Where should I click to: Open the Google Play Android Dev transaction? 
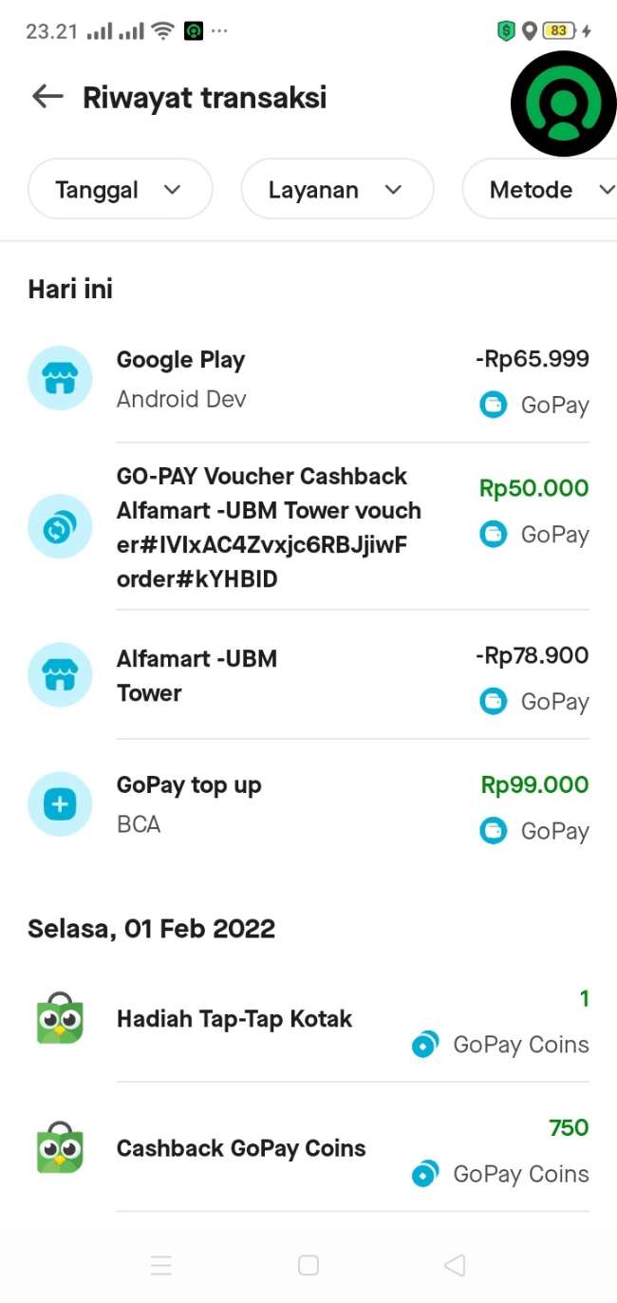pos(285,378)
